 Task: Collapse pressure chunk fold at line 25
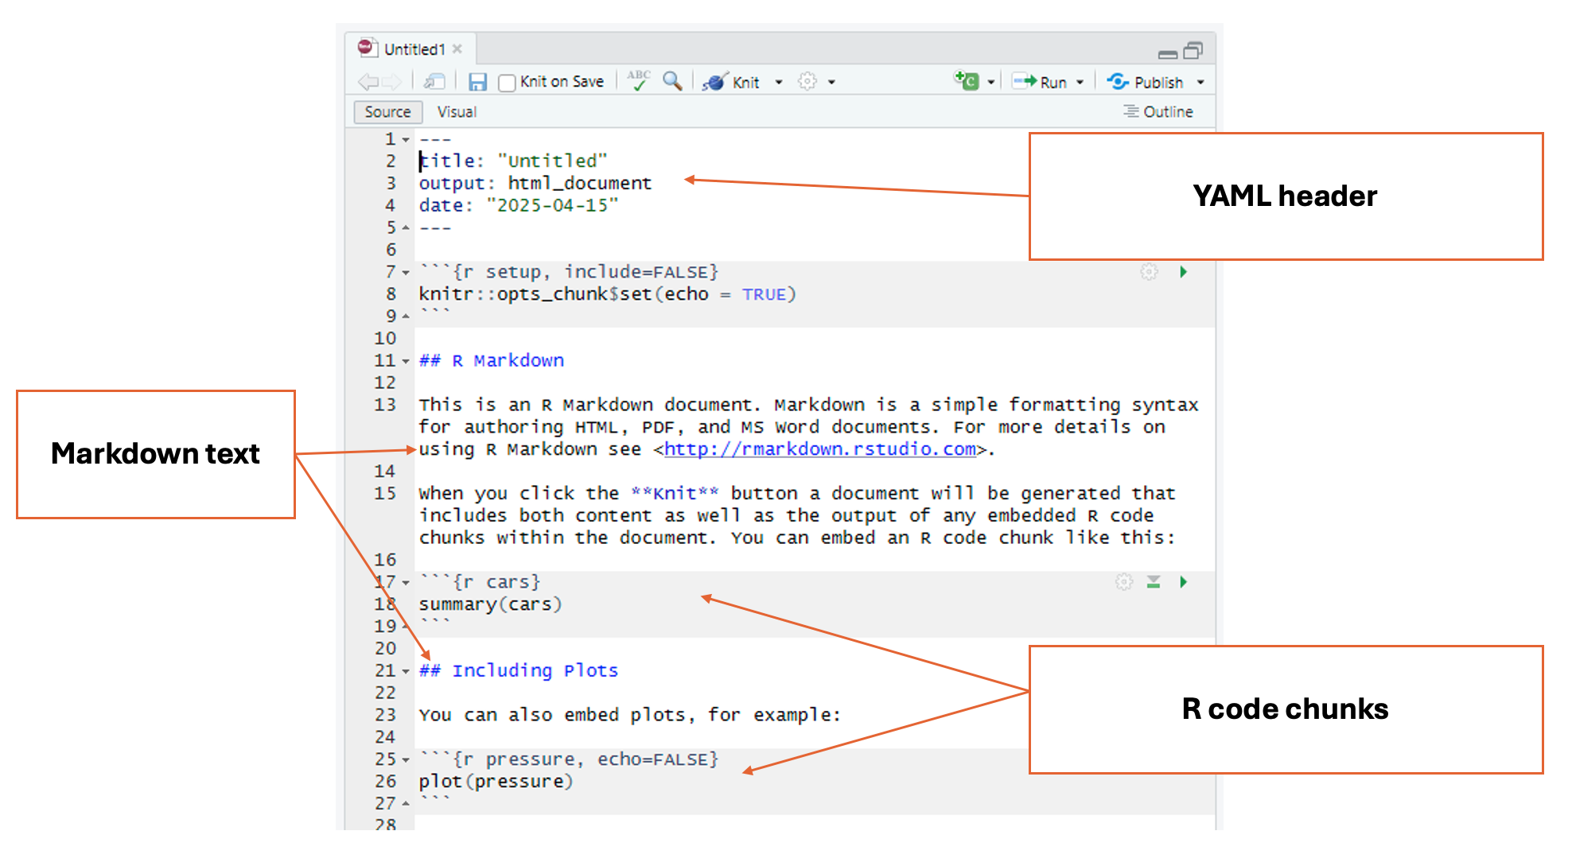[x=406, y=760]
